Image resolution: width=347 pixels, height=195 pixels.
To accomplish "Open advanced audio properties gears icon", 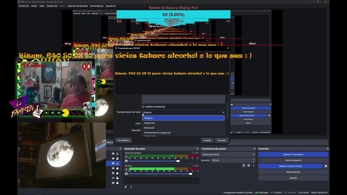I will pyautogui.click(x=126, y=187).
